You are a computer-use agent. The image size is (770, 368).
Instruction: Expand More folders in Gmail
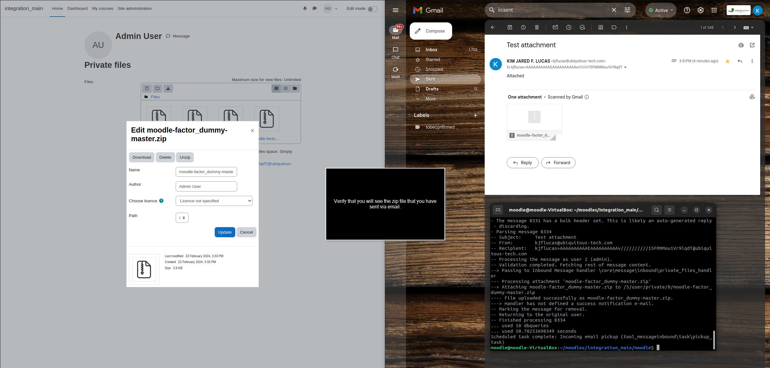pos(445,99)
